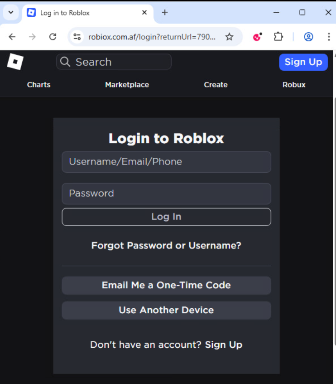Open the Charts section
Viewport: 336px width, 384px height.
38,85
